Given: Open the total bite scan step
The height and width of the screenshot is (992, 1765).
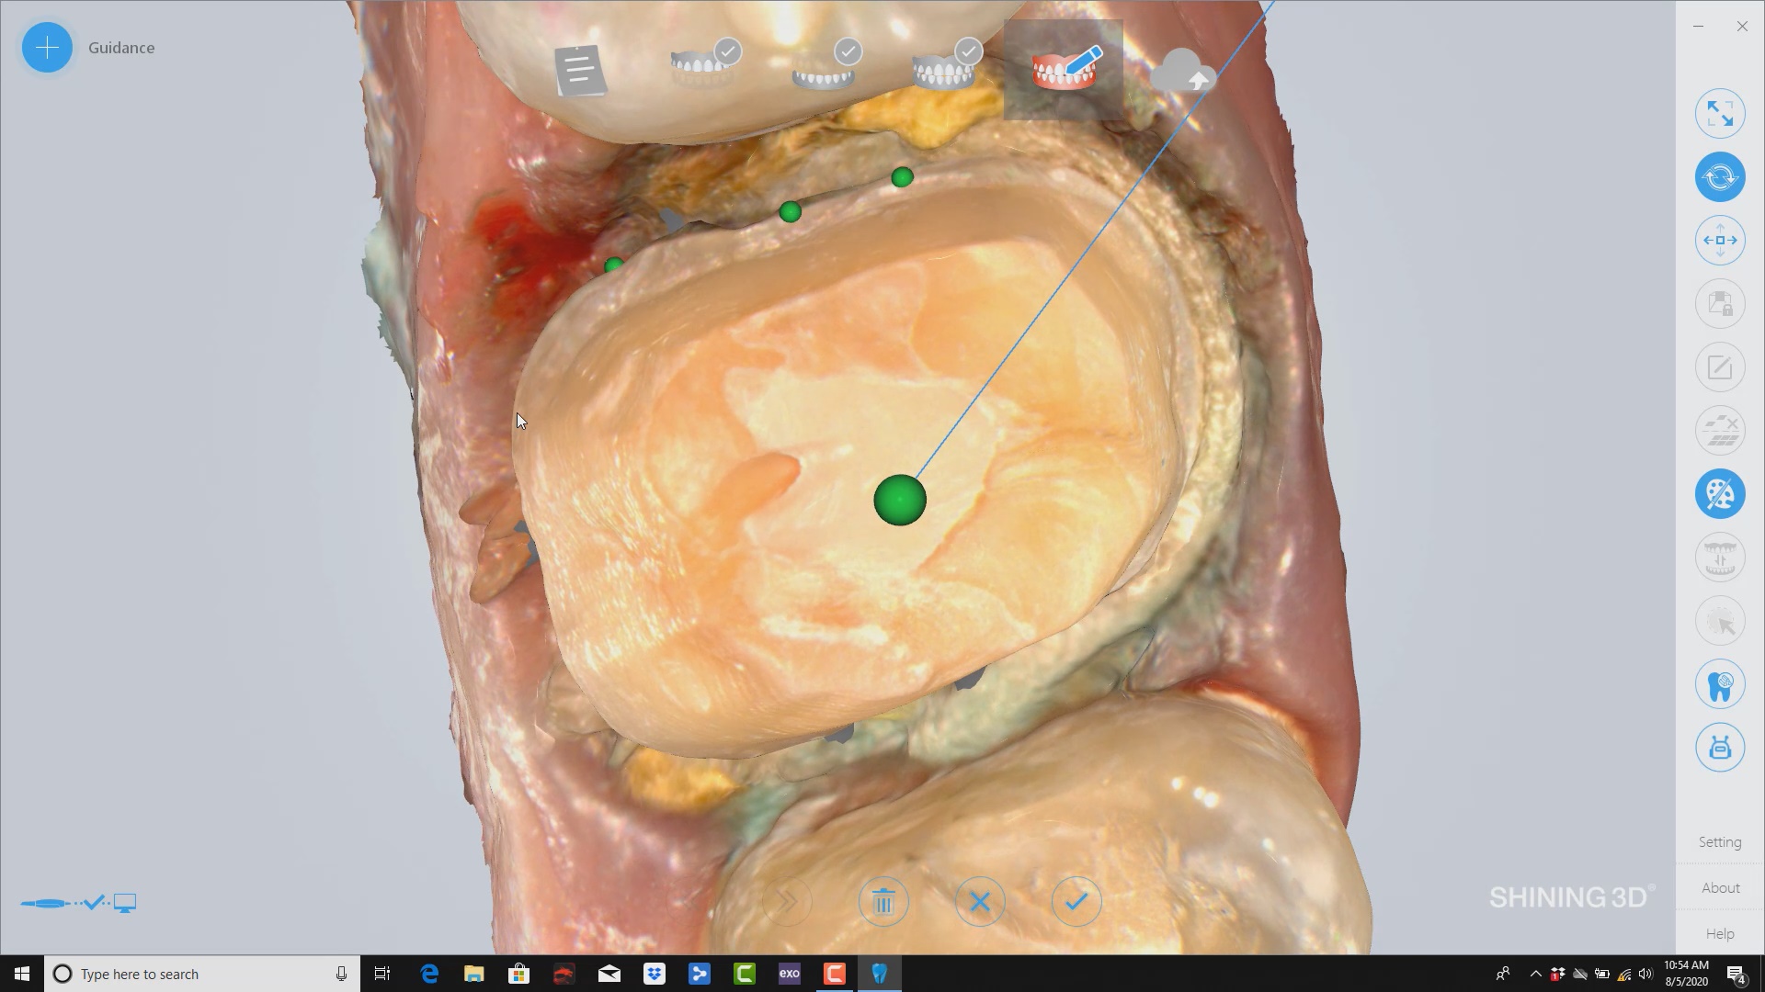Looking at the screenshot, I should point(945,66).
